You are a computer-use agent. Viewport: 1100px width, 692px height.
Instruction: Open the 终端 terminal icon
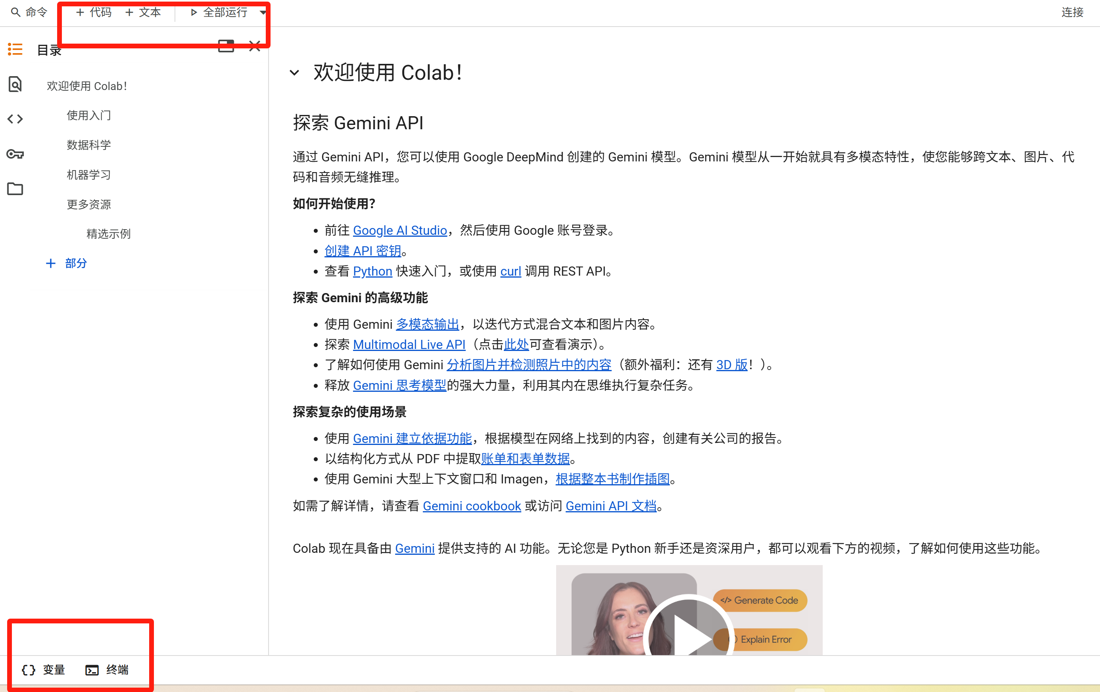[x=92, y=670]
